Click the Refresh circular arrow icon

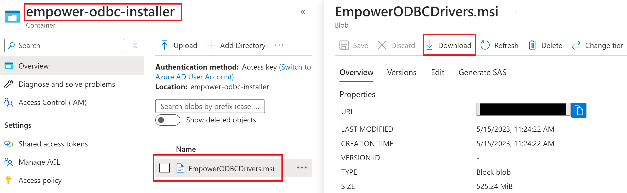(x=485, y=45)
